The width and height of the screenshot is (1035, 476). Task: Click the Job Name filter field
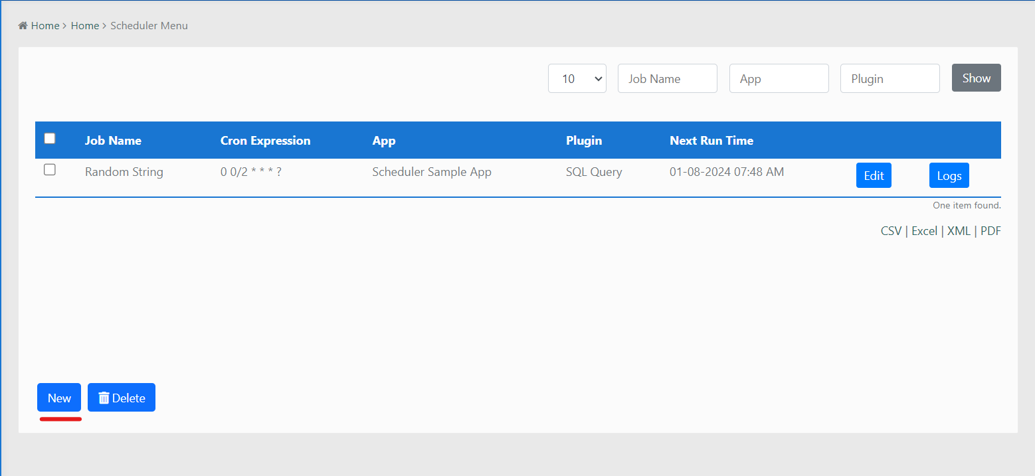tap(667, 78)
